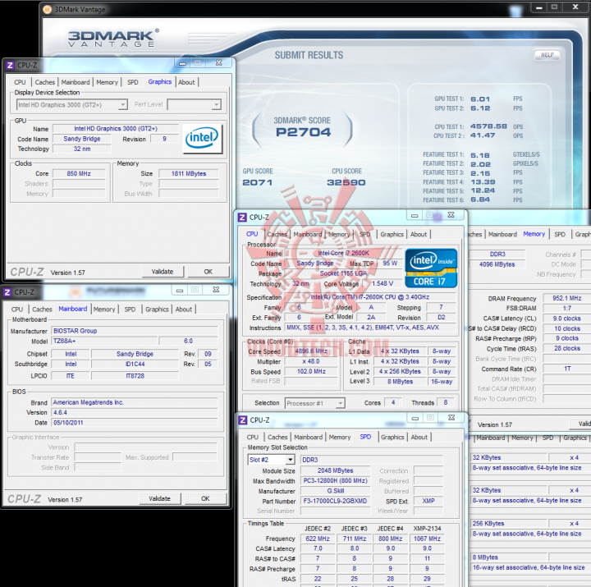Image resolution: width=591 pixels, height=587 pixels.
Task: Click the Core Voltage value 1.548 V
Action: (383, 283)
